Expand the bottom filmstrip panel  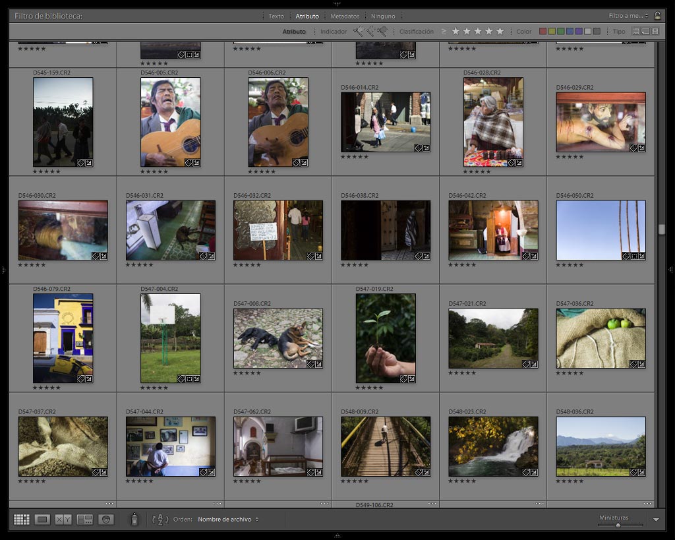(x=337, y=535)
